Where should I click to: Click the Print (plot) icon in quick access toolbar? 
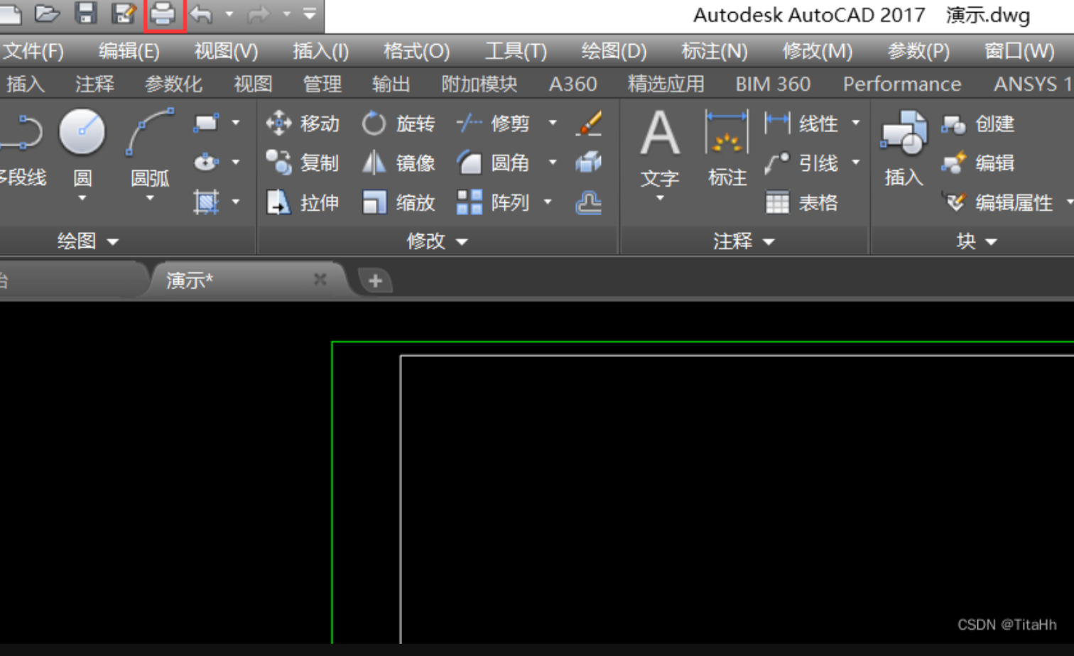click(x=163, y=13)
